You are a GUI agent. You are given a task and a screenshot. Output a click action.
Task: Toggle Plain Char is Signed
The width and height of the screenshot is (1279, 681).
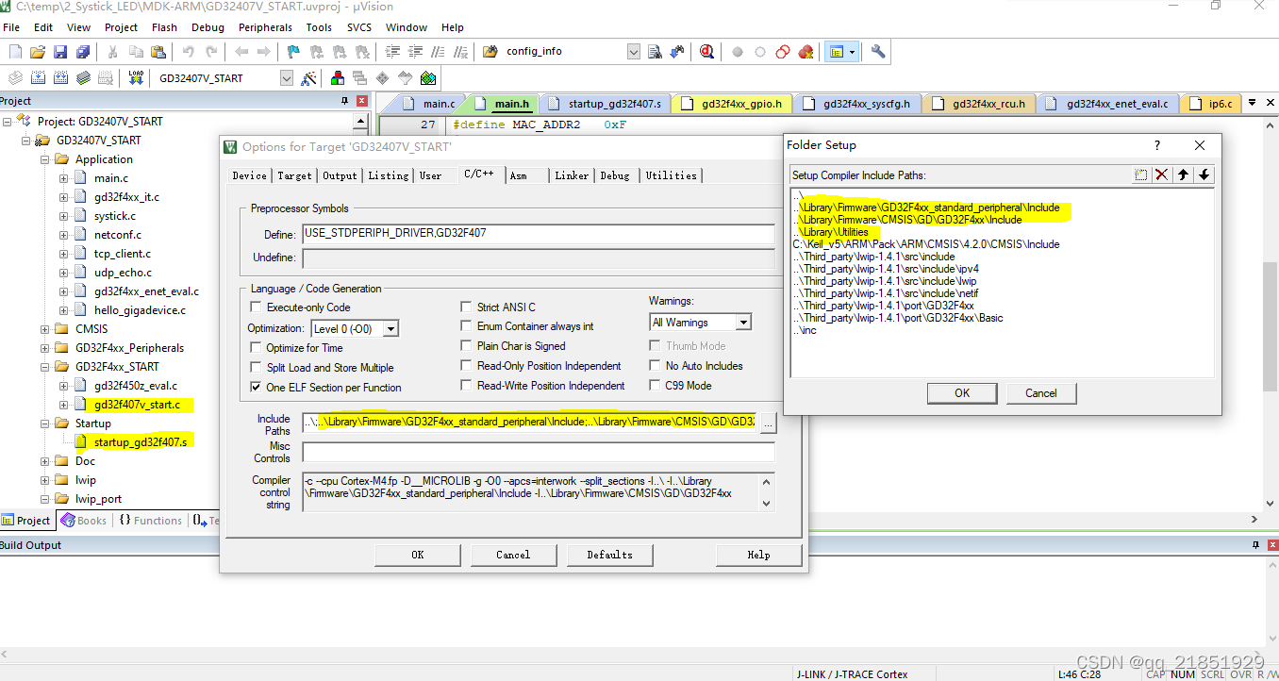466,346
